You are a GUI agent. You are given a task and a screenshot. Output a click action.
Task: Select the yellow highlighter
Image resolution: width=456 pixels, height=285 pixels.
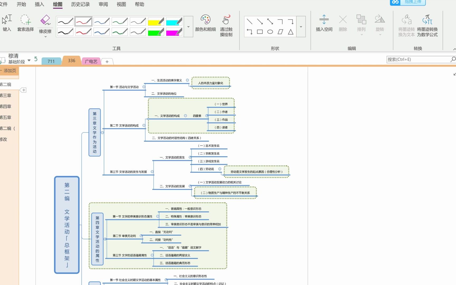(x=156, y=21)
